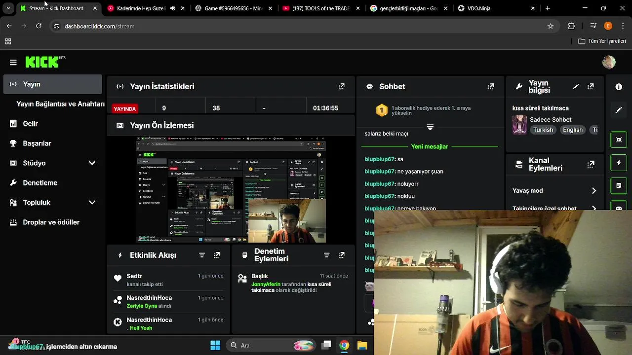Open Task View from the taskbar
This screenshot has height=355, width=632.
(326, 346)
